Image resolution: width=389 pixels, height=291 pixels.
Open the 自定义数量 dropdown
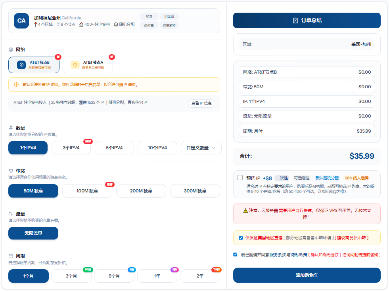point(200,148)
